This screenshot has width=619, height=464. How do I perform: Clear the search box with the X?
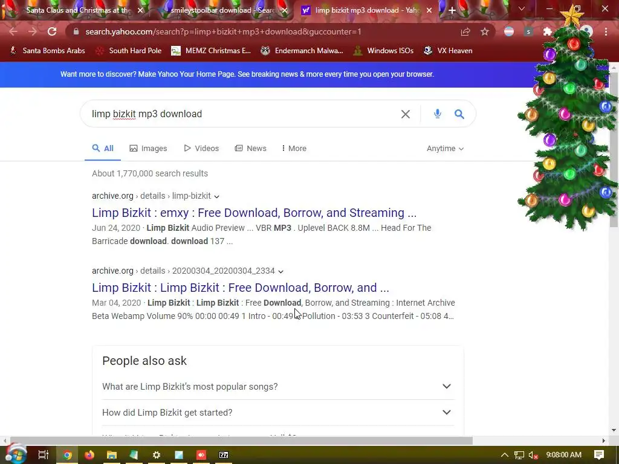(x=406, y=114)
